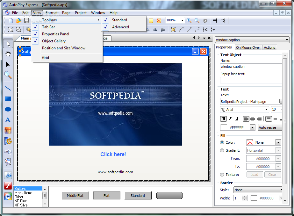The width and height of the screenshot is (294, 216).
Task: Click the save floppy disk icon
Action: point(27,20)
